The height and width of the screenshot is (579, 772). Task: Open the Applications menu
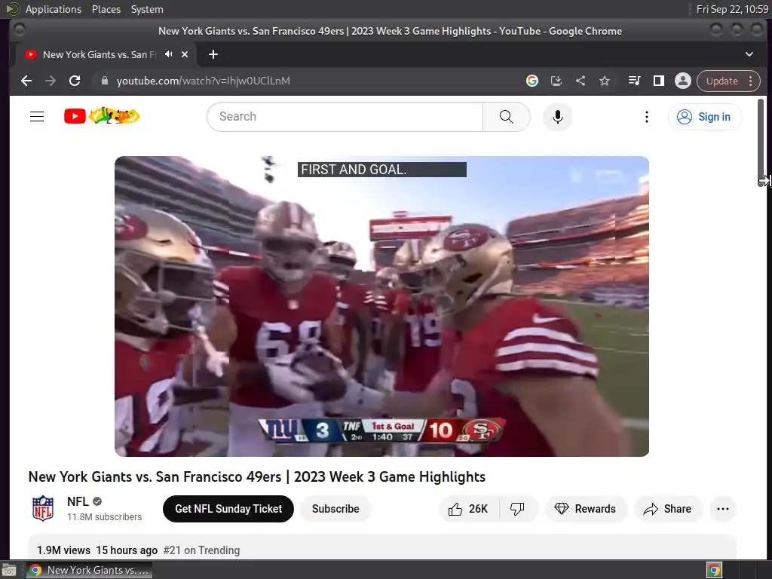(54, 9)
